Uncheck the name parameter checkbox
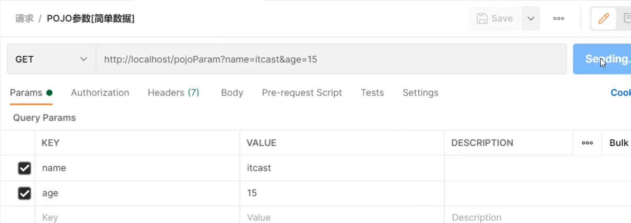The image size is (631, 223). click(24, 168)
